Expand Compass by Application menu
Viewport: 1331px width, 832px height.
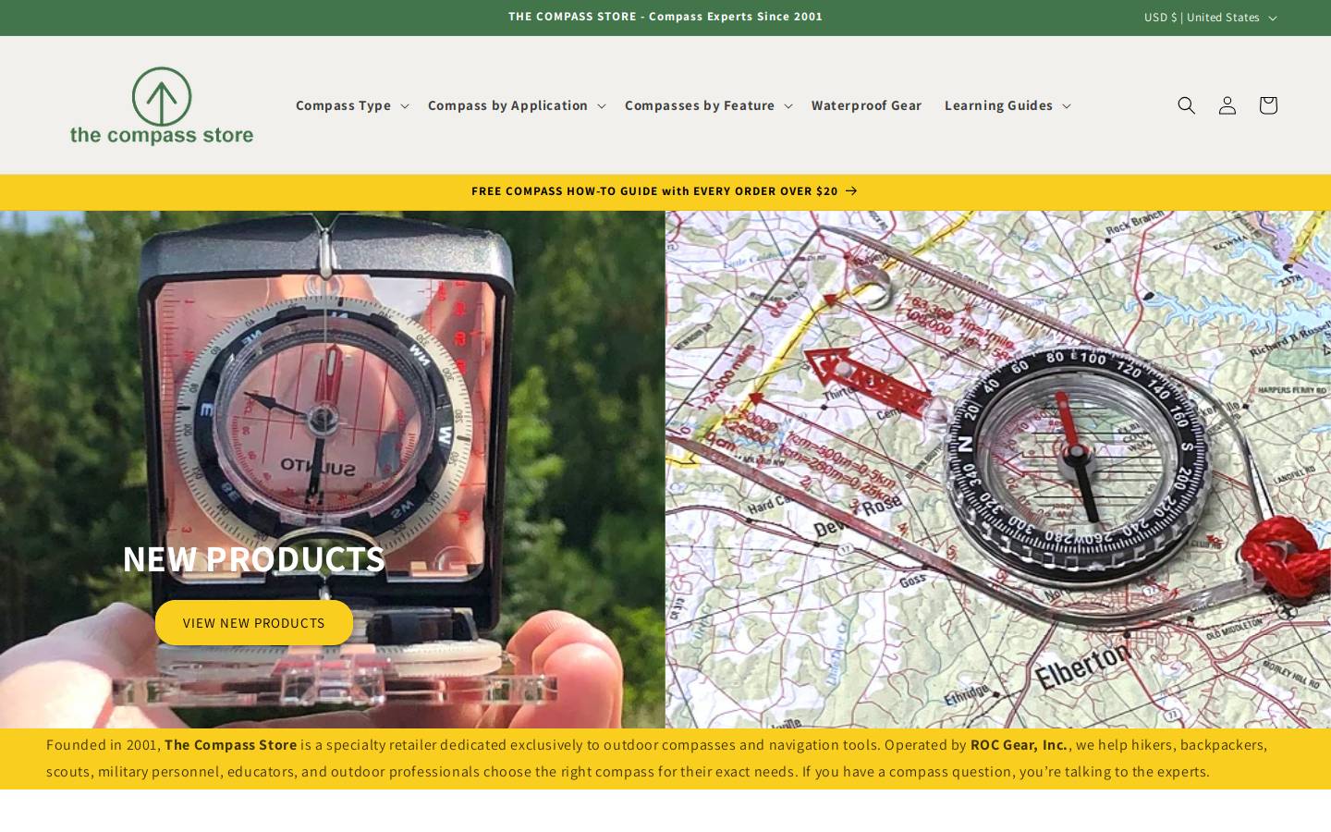point(516,105)
